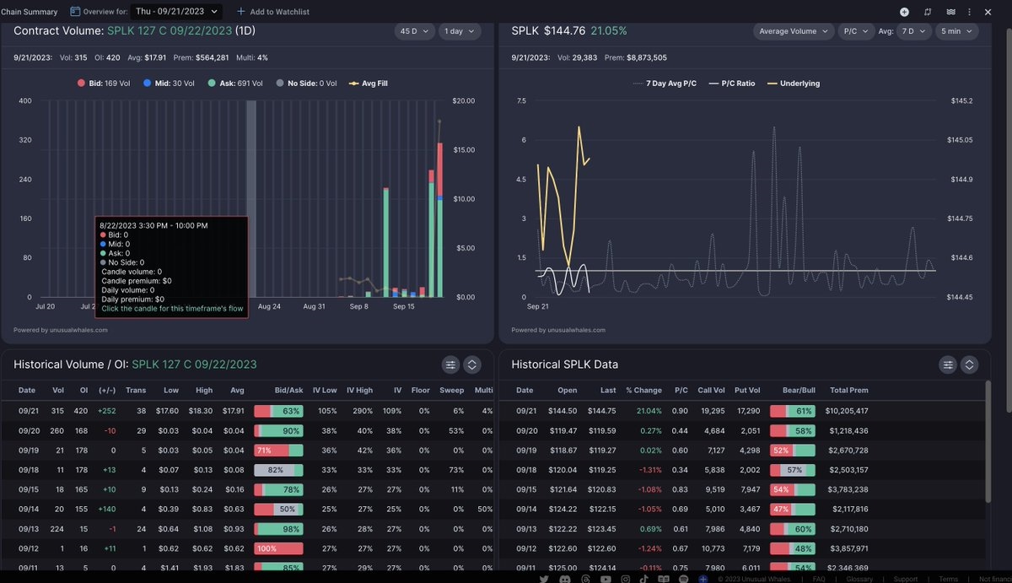Open the Overview date dropdown

177,12
